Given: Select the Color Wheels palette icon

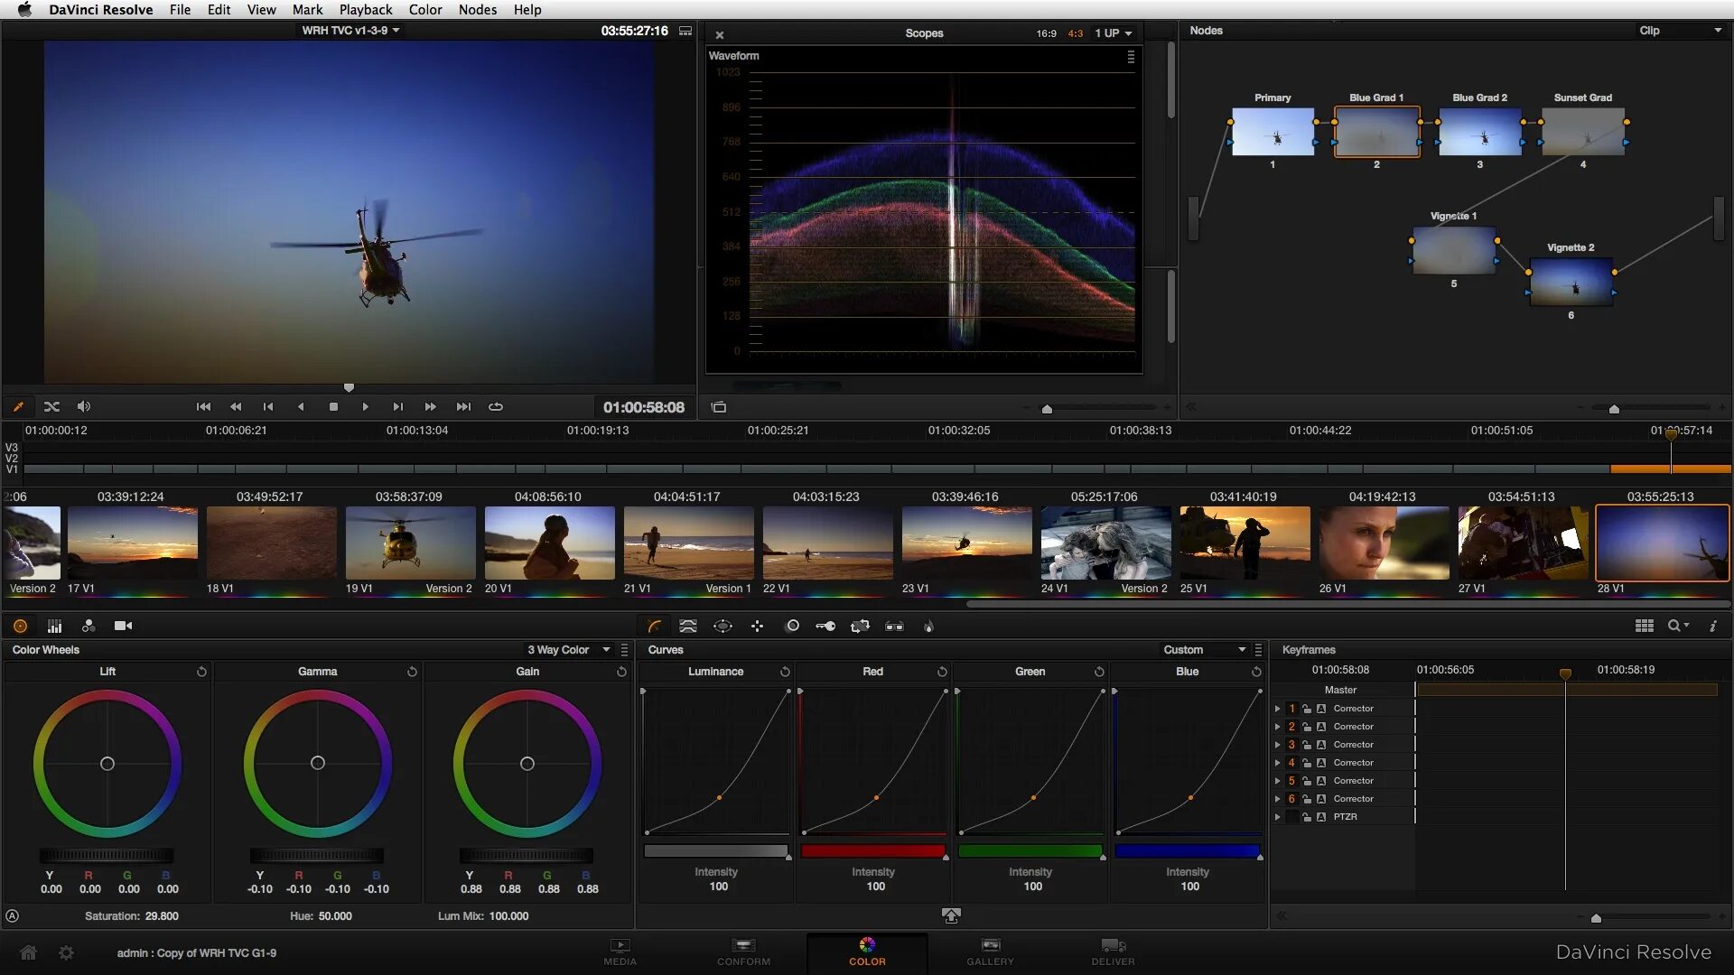Looking at the screenshot, I should click(20, 626).
